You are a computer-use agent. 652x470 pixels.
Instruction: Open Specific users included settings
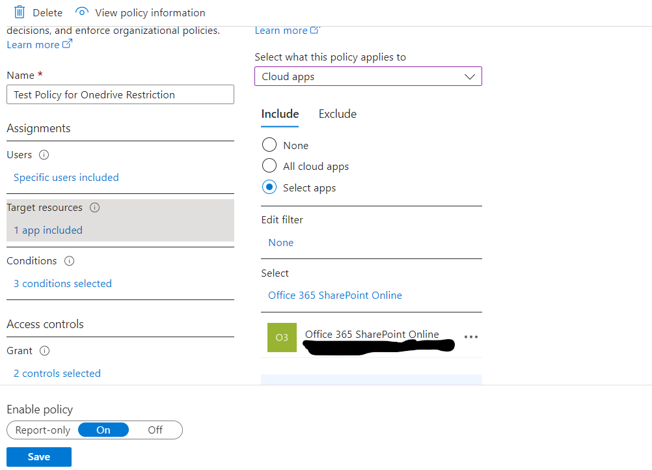point(66,177)
